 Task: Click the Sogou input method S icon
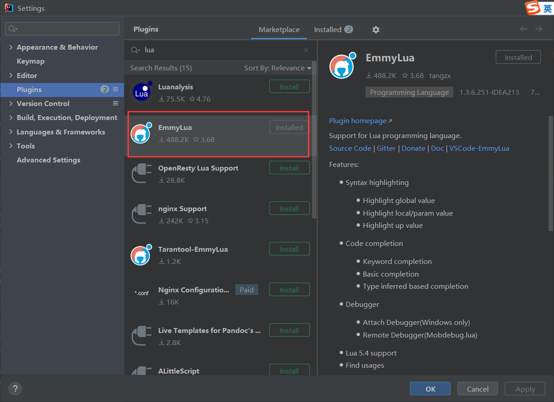click(x=533, y=8)
